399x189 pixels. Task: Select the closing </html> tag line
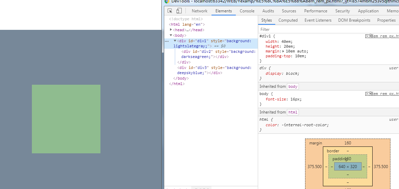click(x=177, y=84)
